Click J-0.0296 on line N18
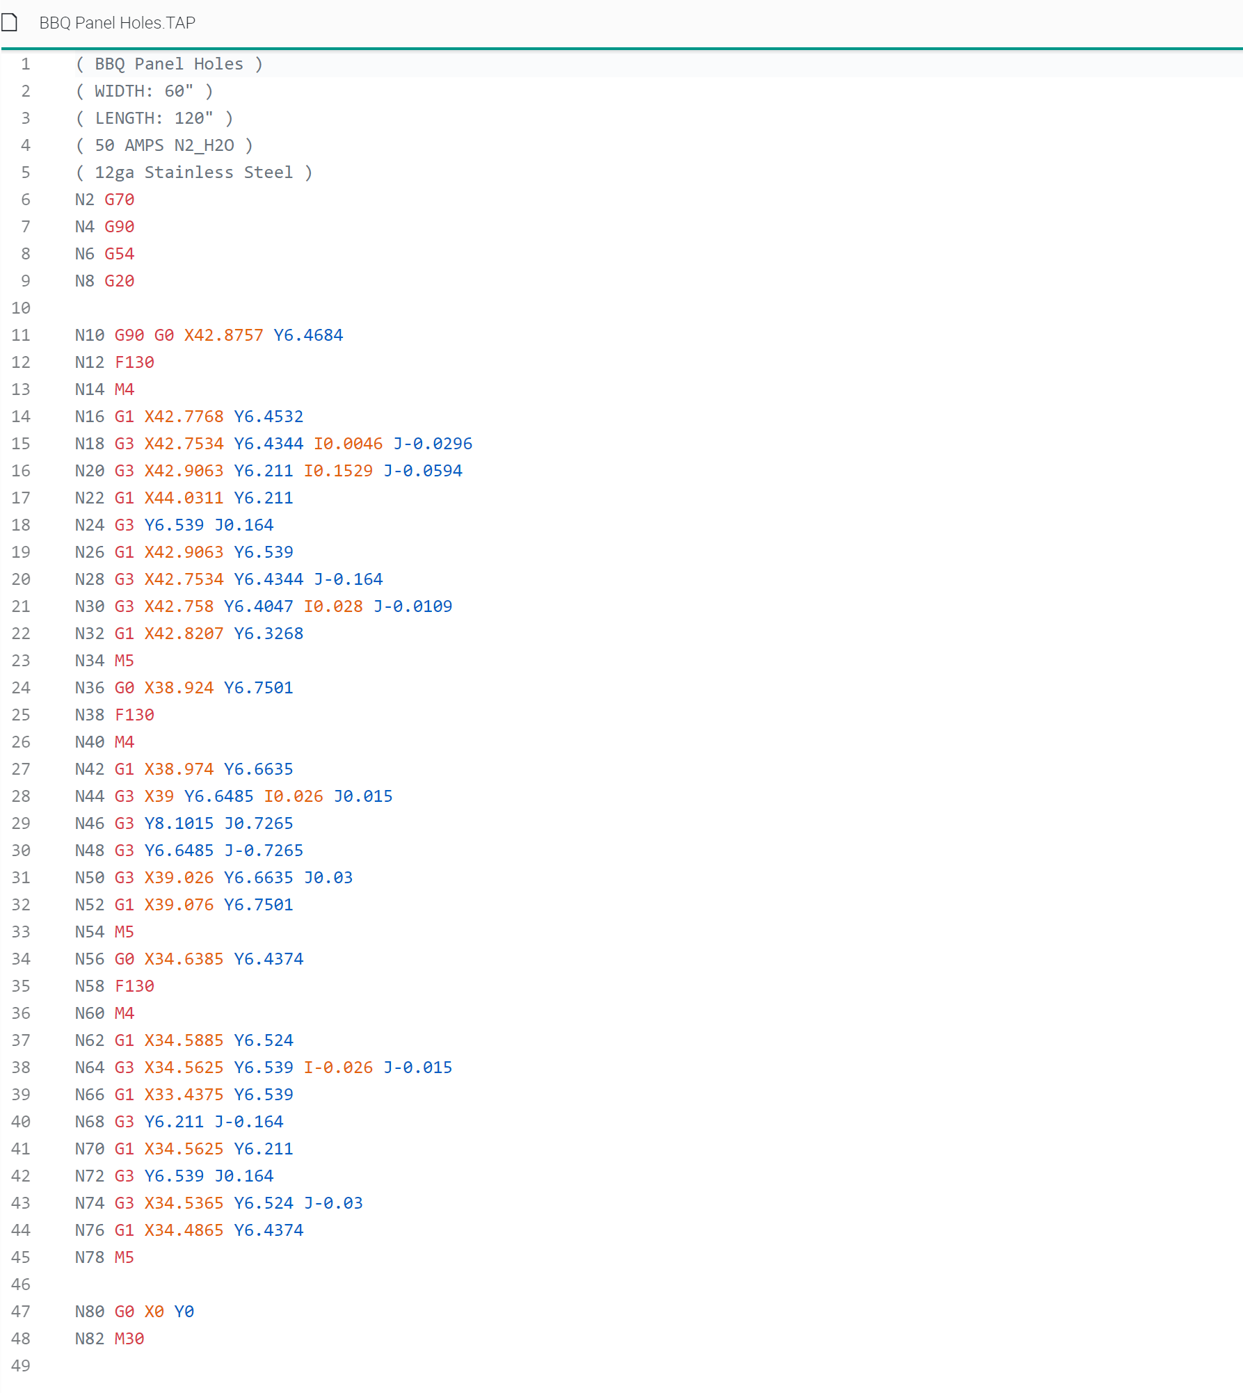Viewport: 1243px width, 1393px height. pyautogui.click(x=433, y=444)
